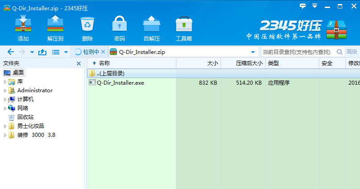Go back with the left arrow
Image resolution: width=360 pixels, height=189 pixels.
[x=11, y=52]
